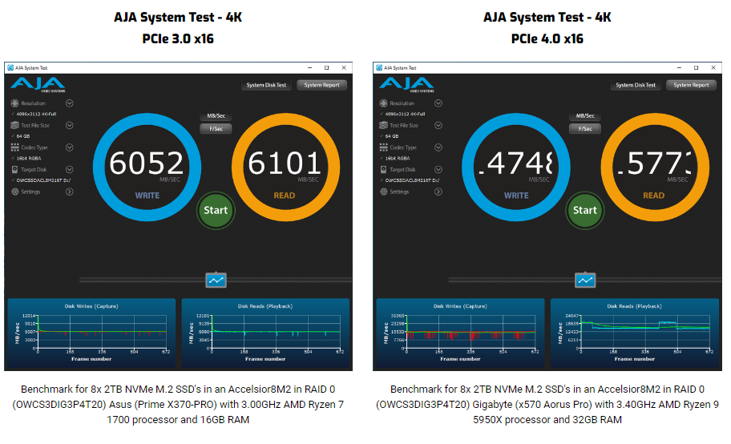Image resolution: width=731 pixels, height=444 pixels.
Task: Click AJA logo in PCIe 3.0 window
Action: (x=38, y=85)
